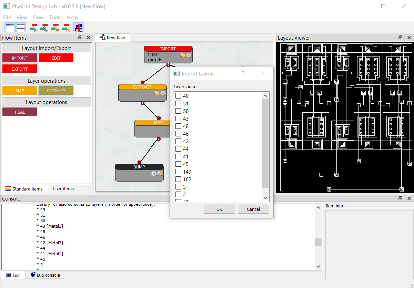The width and height of the screenshot is (414, 288).
Task: Toggle the blue and red layout viewer icon
Action: (79, 28)
